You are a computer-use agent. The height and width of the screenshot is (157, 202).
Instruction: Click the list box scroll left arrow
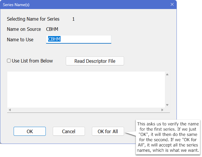tap(10, 110)
